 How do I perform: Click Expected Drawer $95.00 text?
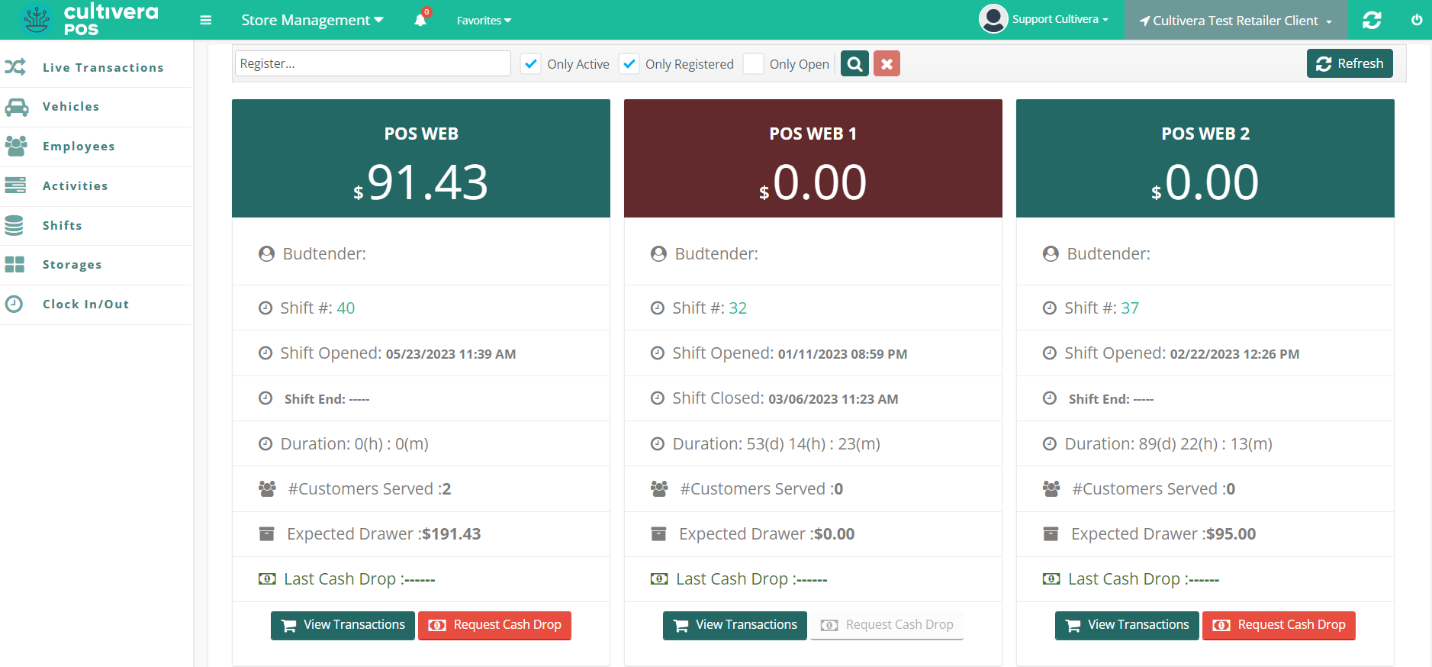(x=1163, y=534)
